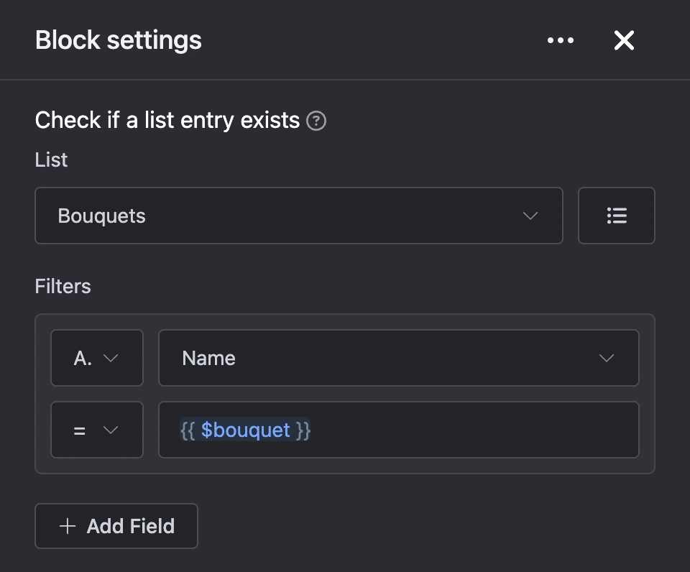Open help for Check if a list entry exists

pos(316,121)
